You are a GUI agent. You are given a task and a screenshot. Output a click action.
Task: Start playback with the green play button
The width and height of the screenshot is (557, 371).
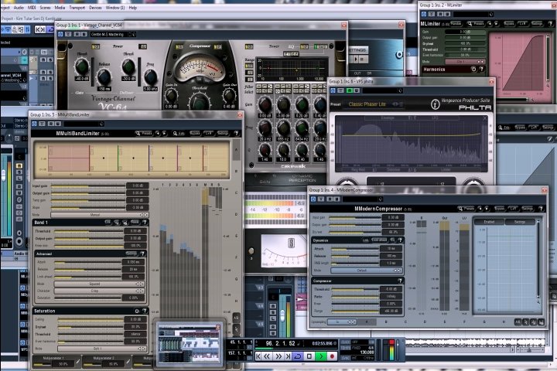321,356
